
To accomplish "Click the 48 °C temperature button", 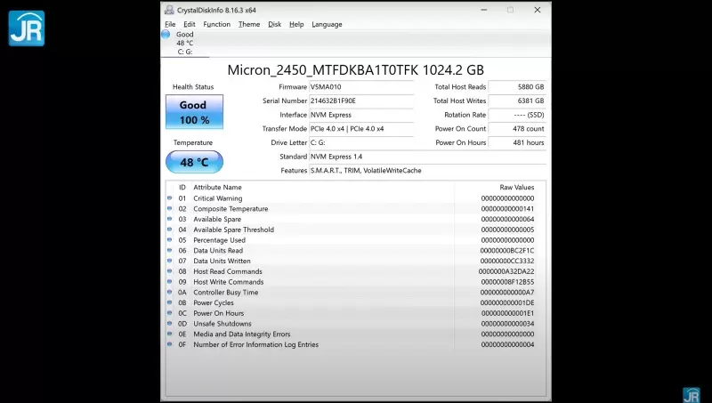I will (x=194, y=162).
